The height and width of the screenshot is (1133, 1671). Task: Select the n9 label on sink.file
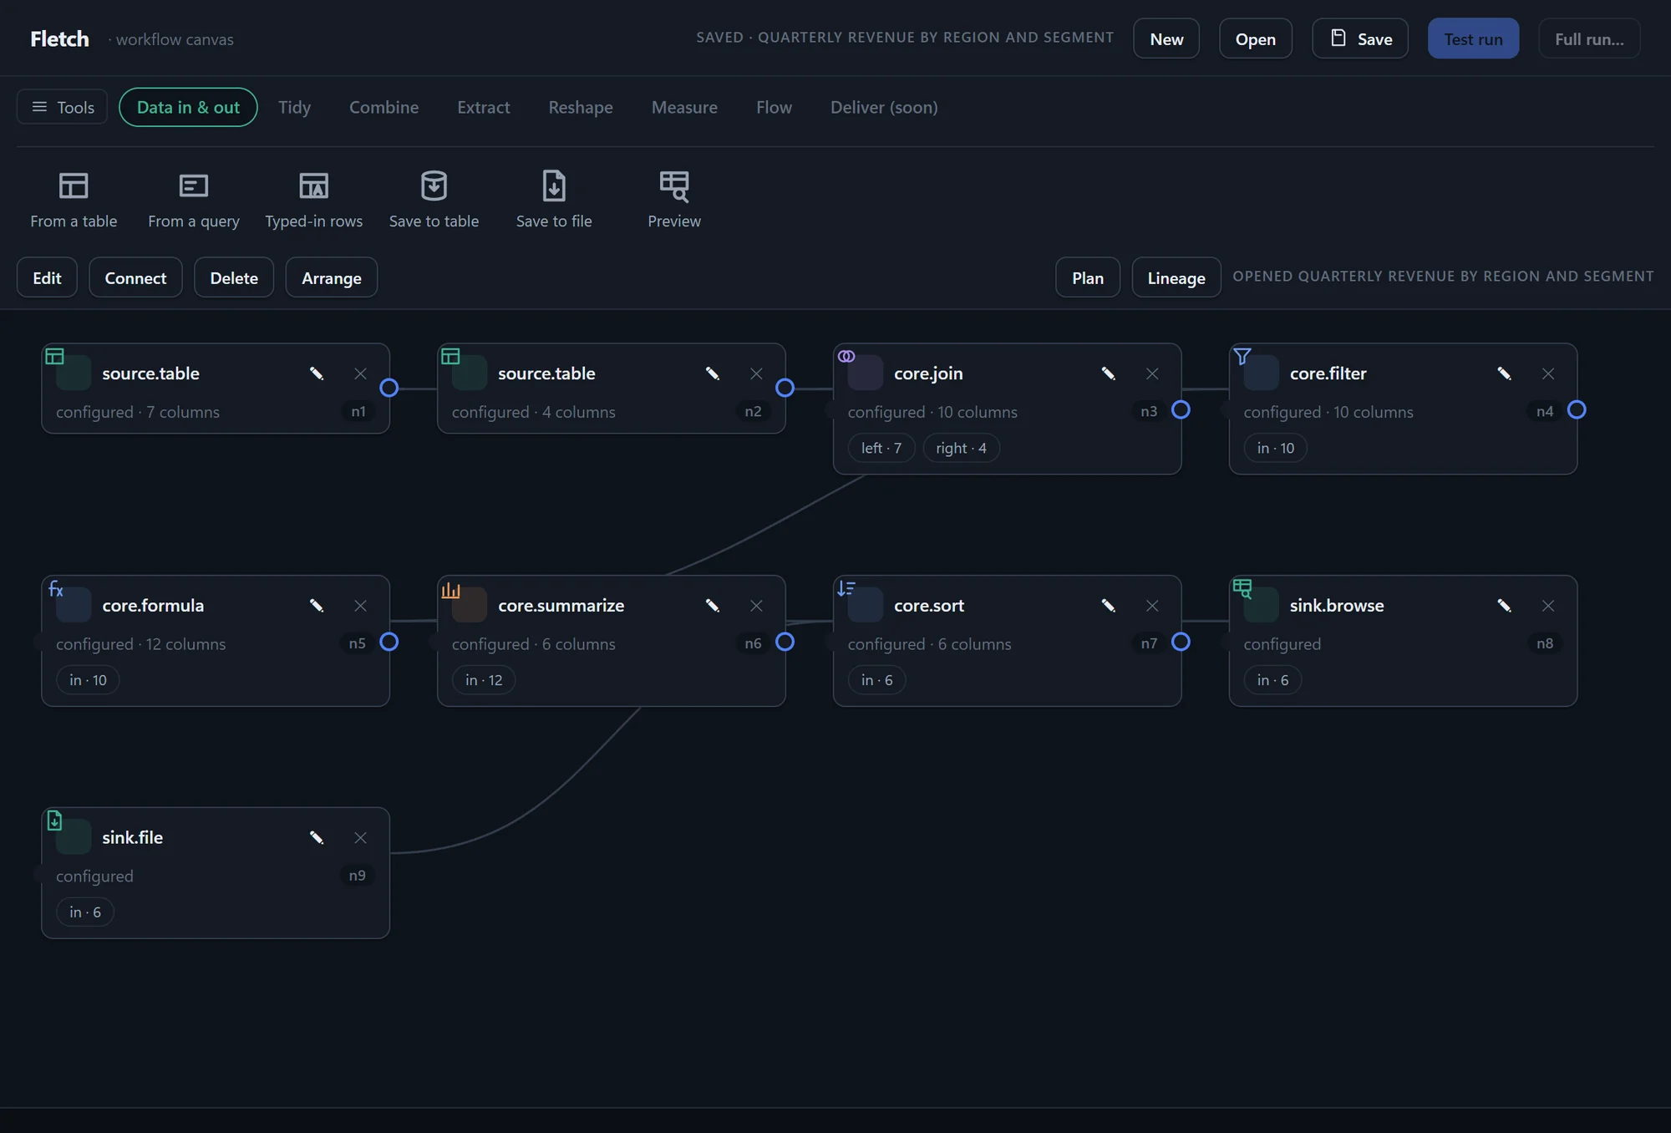(x=357, y=876)
